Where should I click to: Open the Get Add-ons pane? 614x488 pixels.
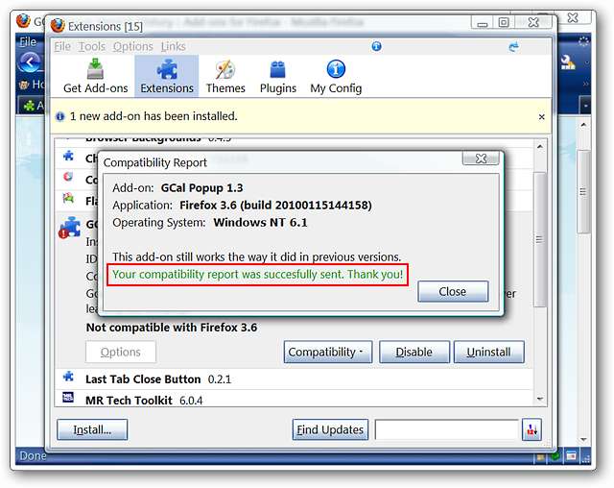[x=96, y=77]
